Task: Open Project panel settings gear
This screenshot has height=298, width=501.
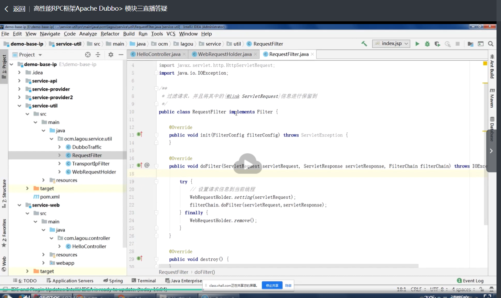Action: (x=111, y=55)
